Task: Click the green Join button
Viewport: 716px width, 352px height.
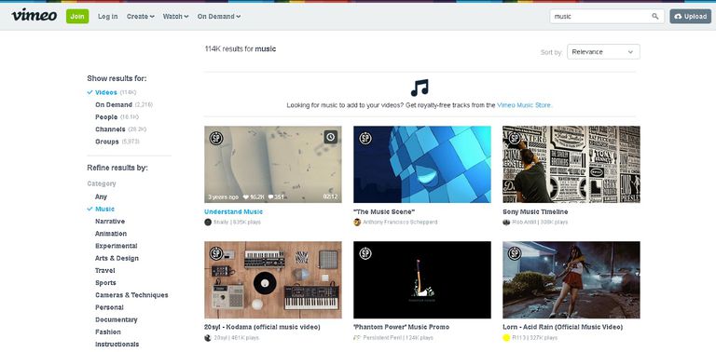Action: 77,17
